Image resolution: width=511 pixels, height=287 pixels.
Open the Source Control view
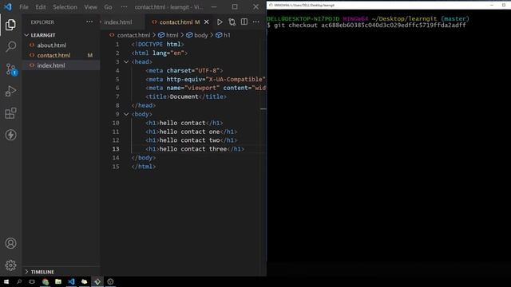(x=10, y=69)
